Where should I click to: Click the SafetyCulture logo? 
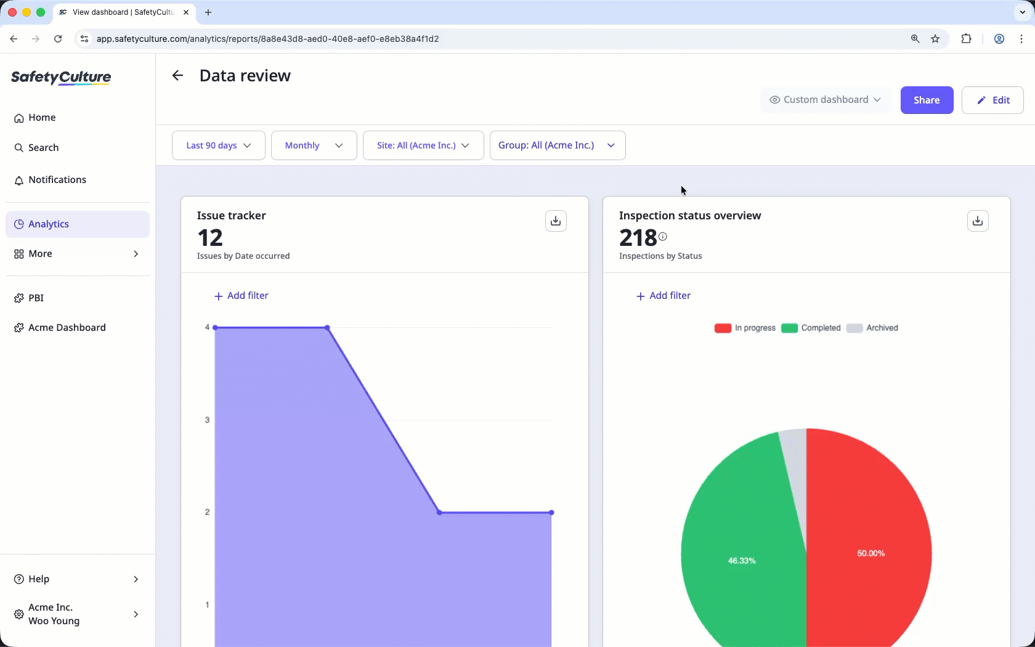61,78
